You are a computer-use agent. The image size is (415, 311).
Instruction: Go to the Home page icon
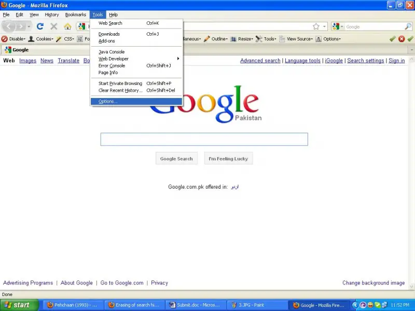[67, 26]
